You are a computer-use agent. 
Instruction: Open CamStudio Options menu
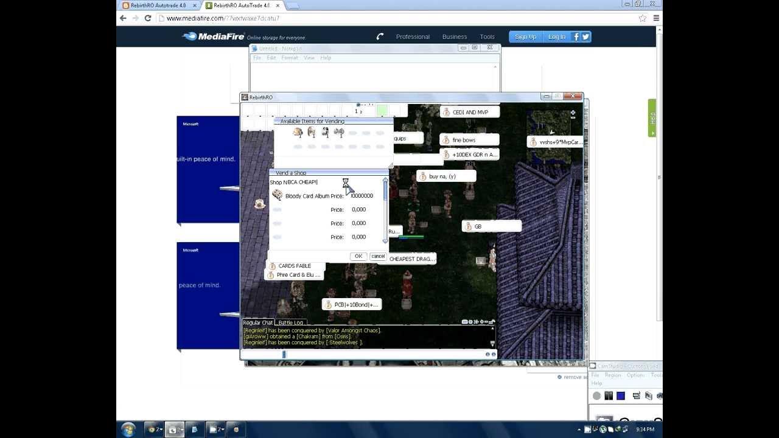[x=635, y=375]
